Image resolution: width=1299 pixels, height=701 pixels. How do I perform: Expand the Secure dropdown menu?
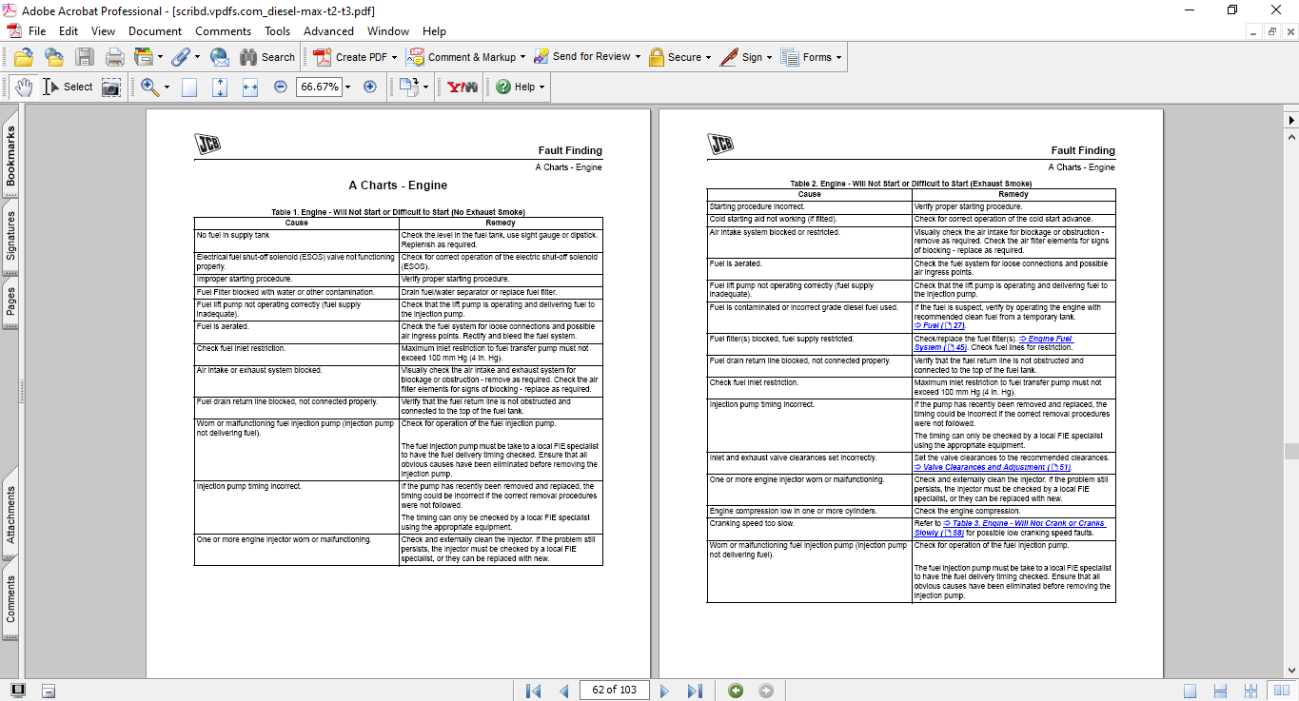coord(710,57)
